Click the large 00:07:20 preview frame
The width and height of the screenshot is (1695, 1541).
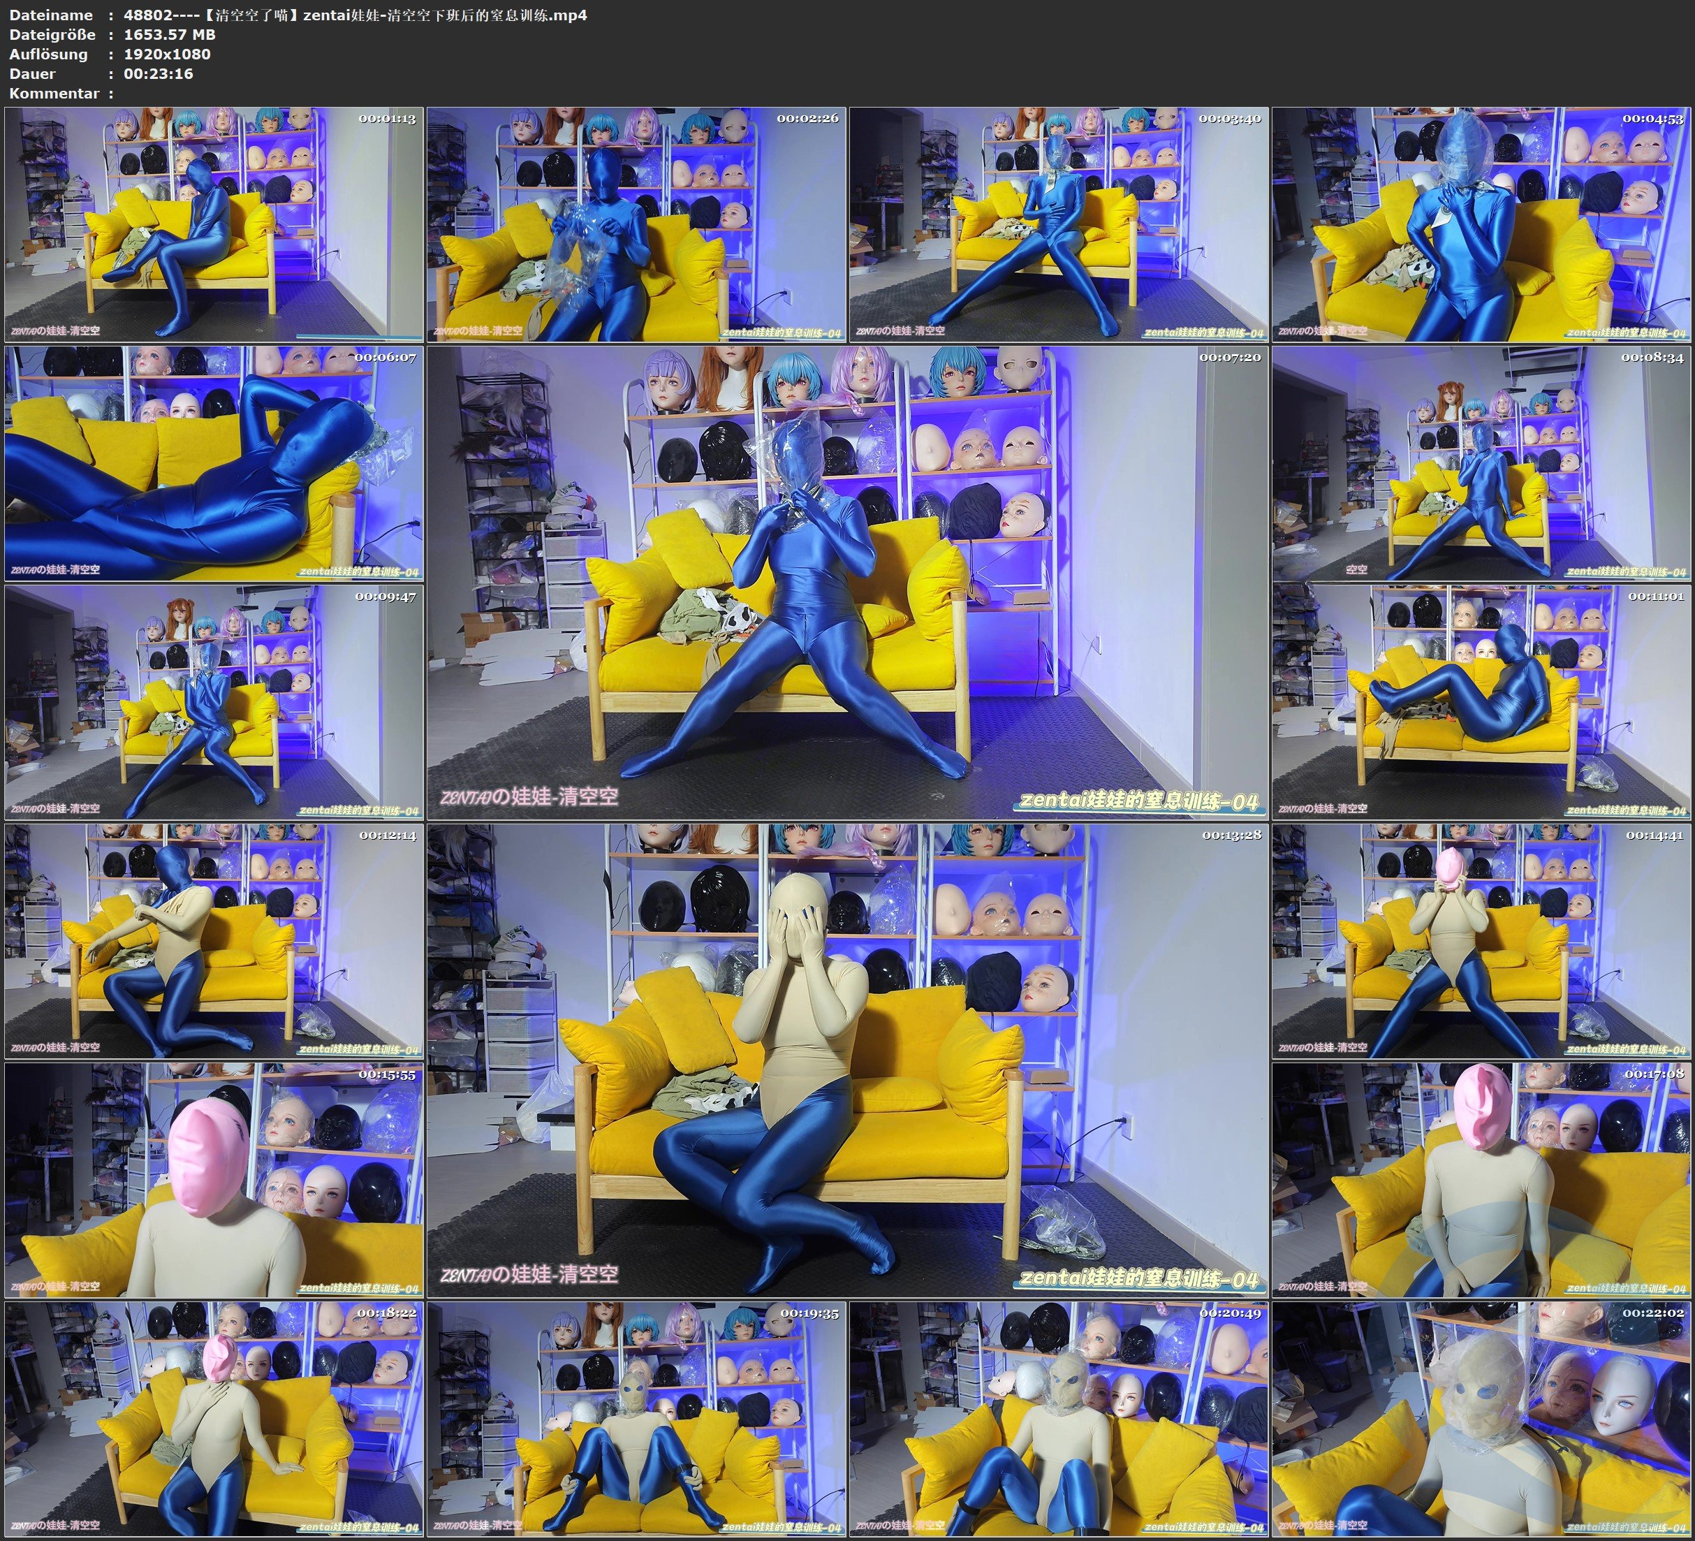coord(846,582)
